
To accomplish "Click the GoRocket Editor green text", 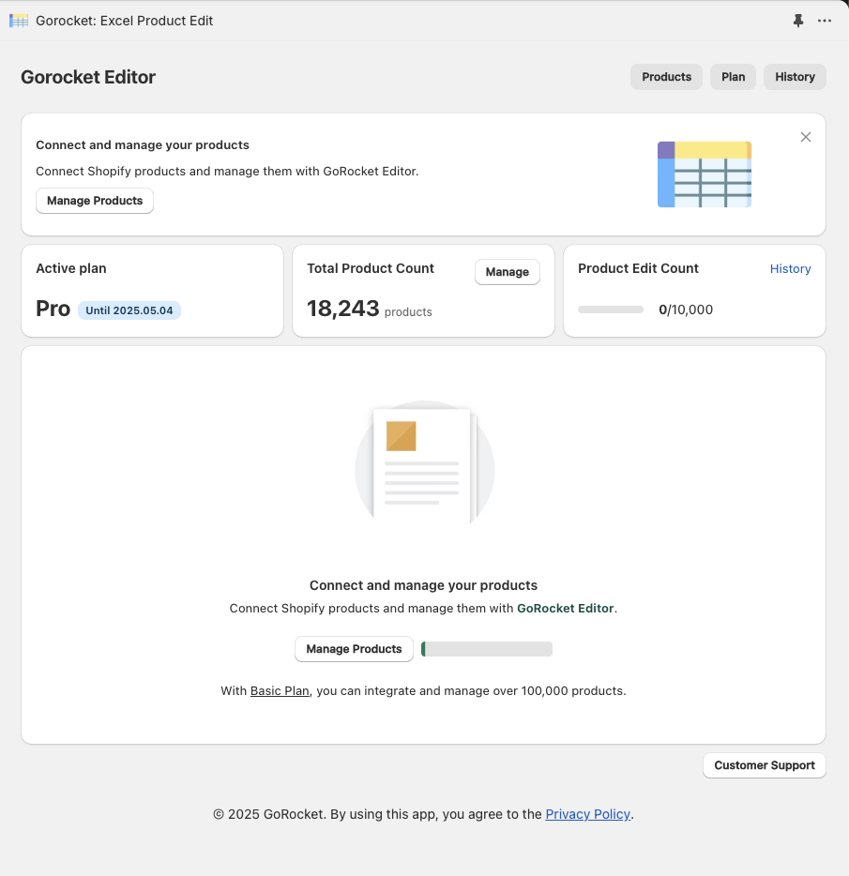I will 565,609.
